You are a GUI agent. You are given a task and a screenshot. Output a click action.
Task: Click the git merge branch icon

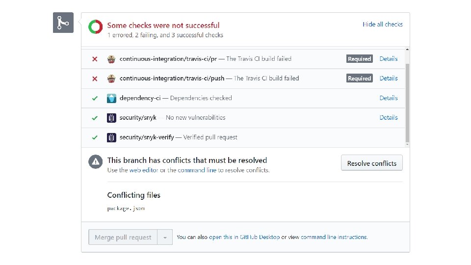click(x=63, y=23)
